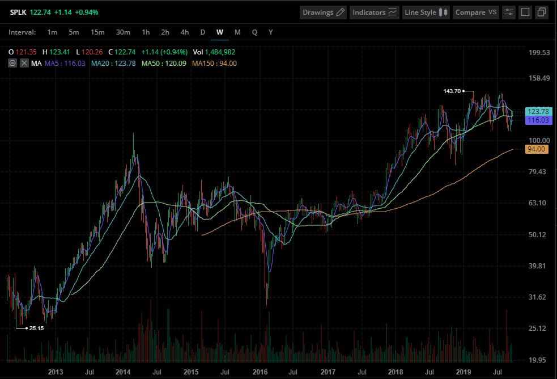Click the 19.95 price axis label
The height and width of the screenshot is (379, 557).
(537, 360)
